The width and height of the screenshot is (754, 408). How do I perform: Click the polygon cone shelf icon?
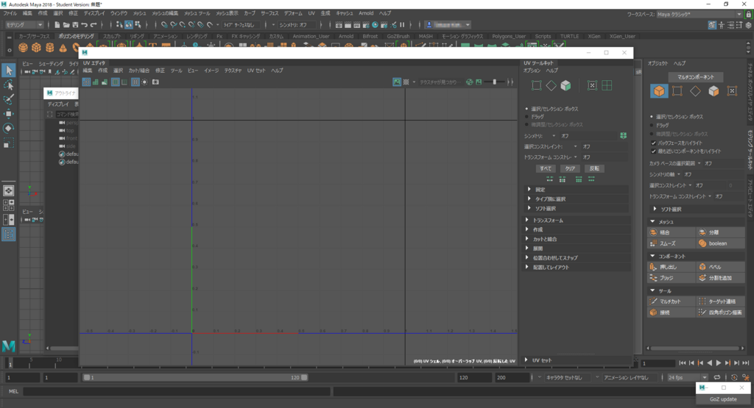[x=63, y=47]
